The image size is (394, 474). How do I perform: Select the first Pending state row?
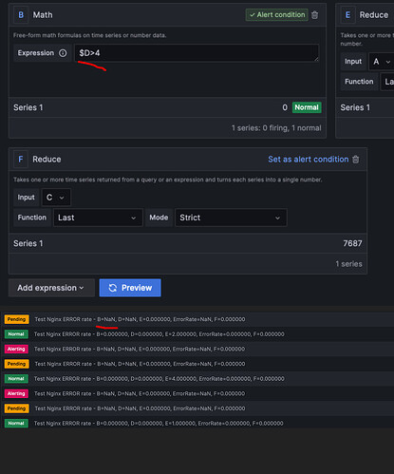(197, 319)
